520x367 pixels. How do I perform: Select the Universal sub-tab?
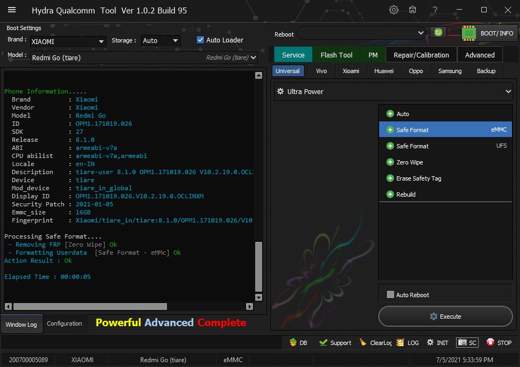pos(287,71)
